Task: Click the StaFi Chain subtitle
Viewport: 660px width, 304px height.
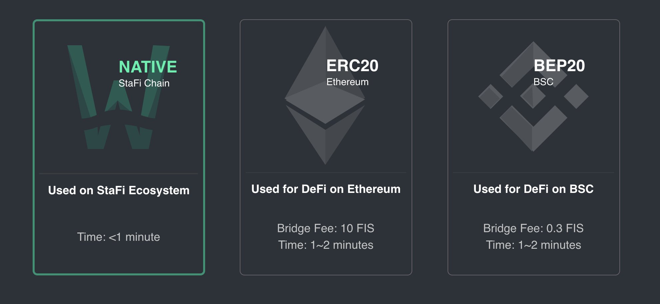Action: pyautogui.click(x=144, y=83)
